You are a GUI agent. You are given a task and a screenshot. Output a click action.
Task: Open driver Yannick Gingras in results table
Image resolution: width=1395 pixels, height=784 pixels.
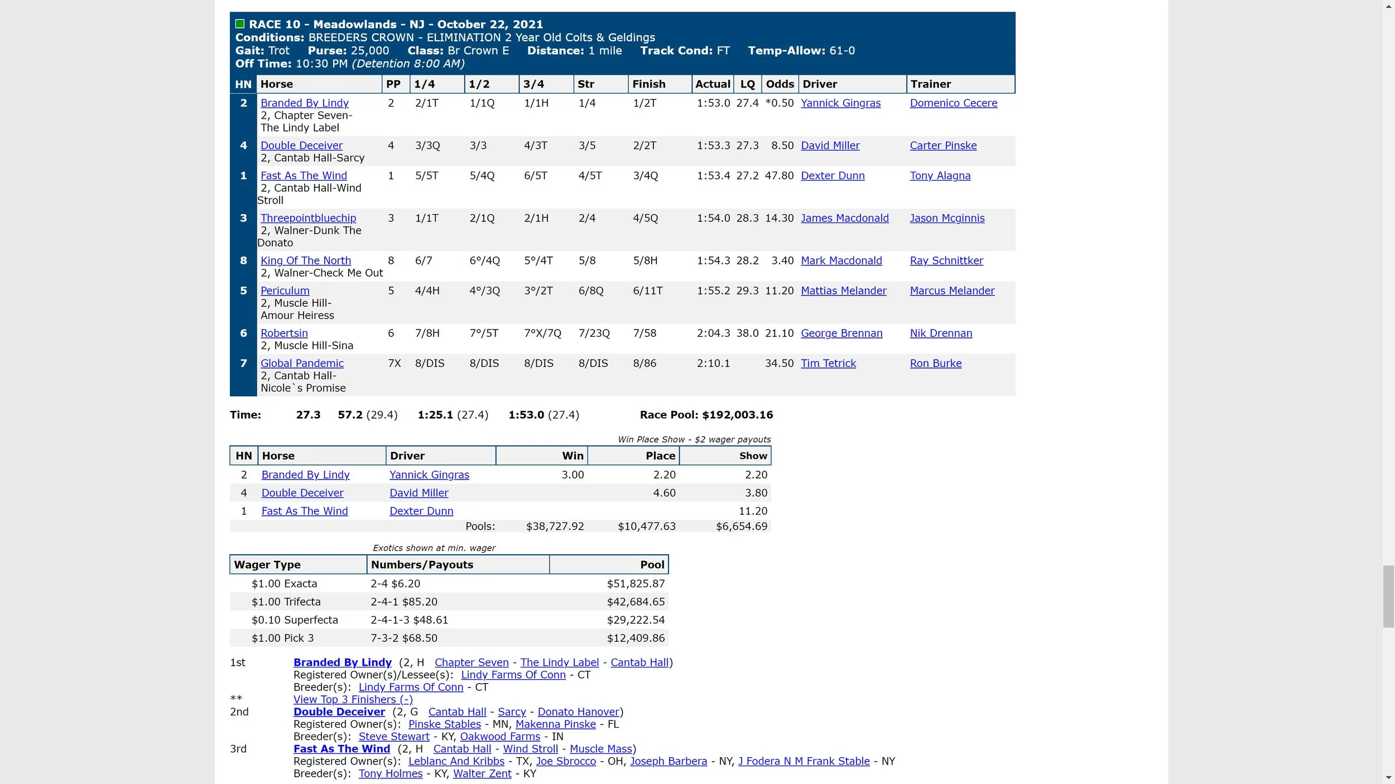[x=840, y=103]
